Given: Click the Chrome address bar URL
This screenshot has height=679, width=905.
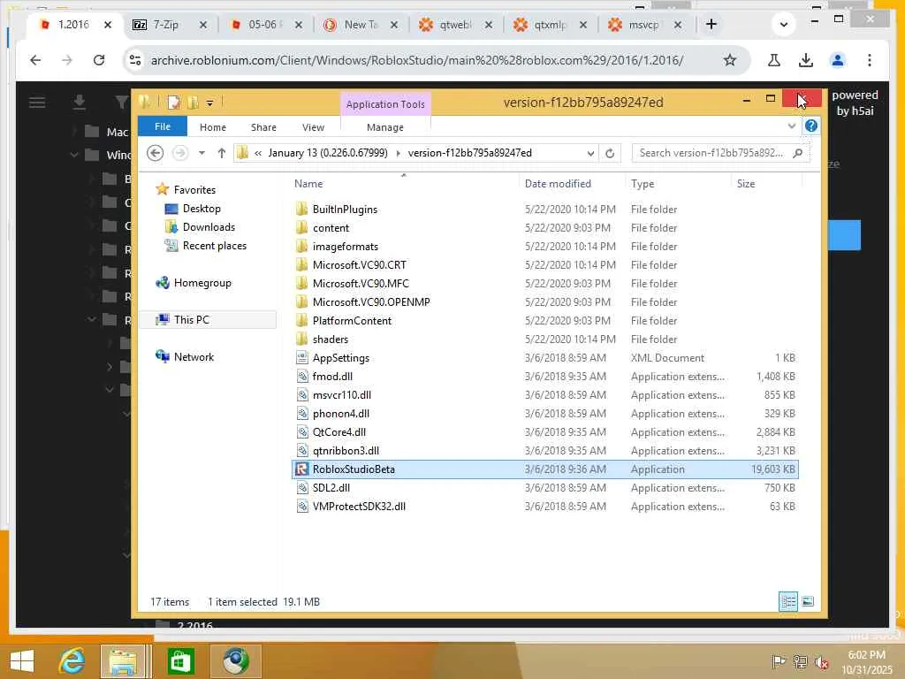Looking at the screenshot, I should 417,60.
